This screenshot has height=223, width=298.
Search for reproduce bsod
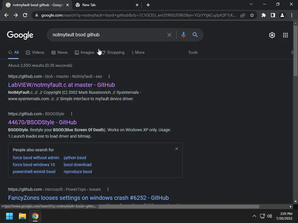78,172
